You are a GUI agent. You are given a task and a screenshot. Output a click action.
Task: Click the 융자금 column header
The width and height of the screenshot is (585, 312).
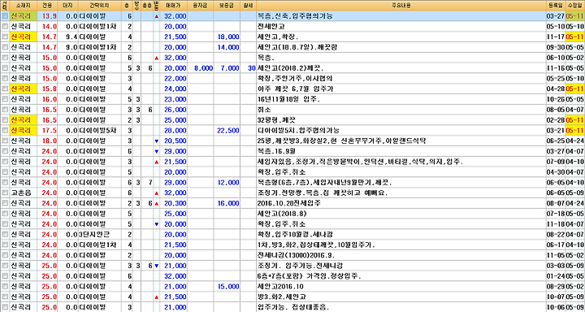click(201, 6)
